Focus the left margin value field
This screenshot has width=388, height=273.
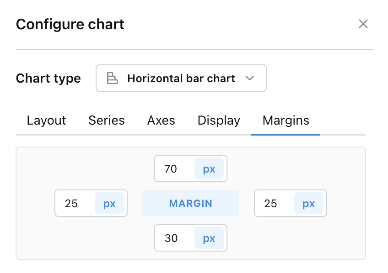coord(75,203)
